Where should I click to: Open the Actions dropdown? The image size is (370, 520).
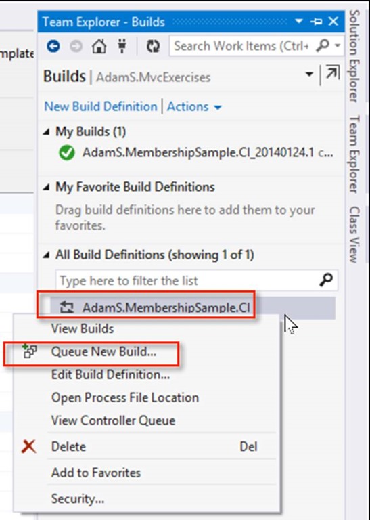pyautogui.click(x=194, y=107)
